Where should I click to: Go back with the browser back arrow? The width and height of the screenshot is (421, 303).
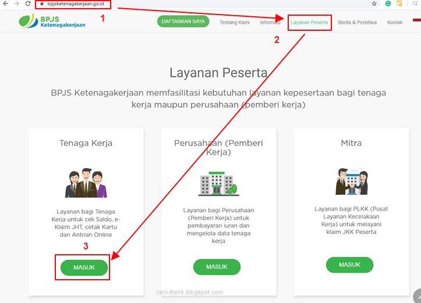(x=5, y=3)
